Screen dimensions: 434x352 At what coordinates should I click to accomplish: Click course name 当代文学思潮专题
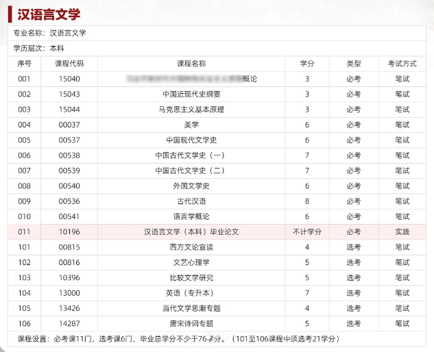pos(191,308)
